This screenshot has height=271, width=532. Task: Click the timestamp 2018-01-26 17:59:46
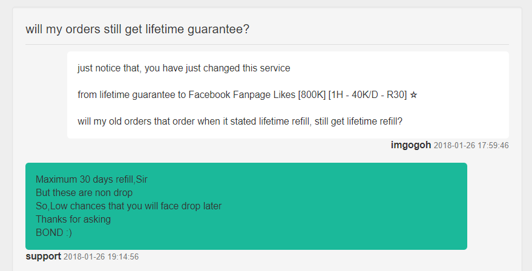coord(471,146)
